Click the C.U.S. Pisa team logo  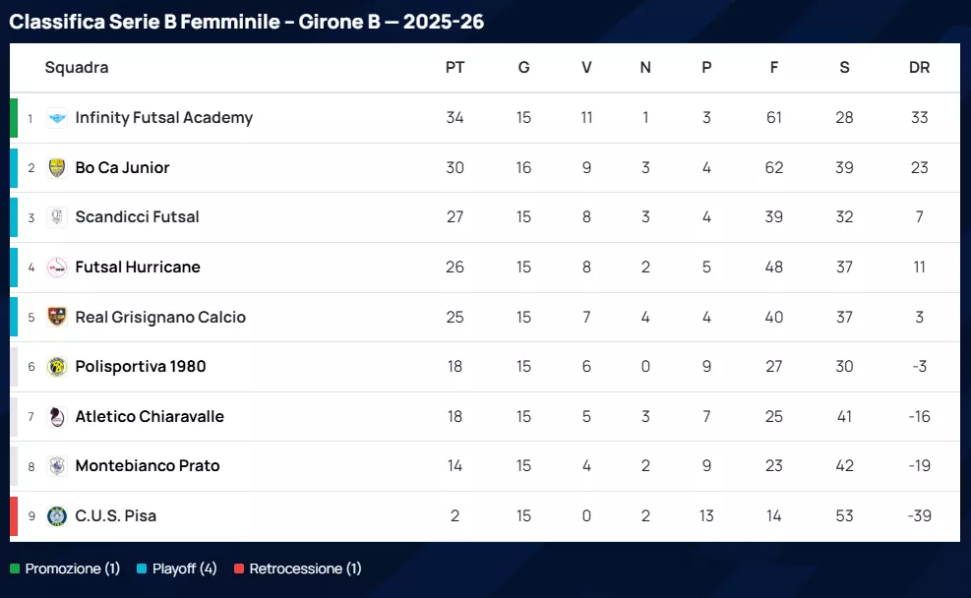tap(57, 516)
